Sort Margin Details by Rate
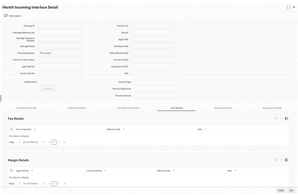This screenshot has height=195, width=298. click(x=235, y=171)
